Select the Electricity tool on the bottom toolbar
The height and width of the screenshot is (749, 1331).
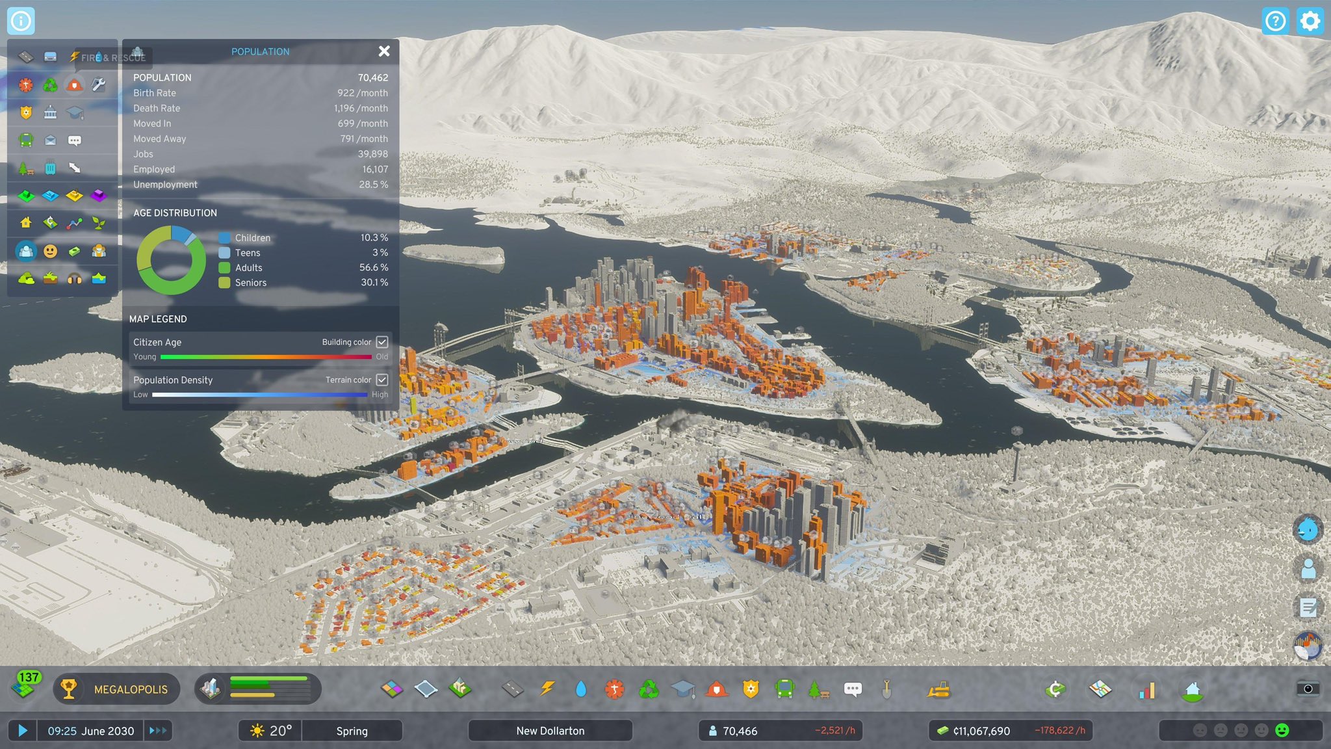click(547, 690)
